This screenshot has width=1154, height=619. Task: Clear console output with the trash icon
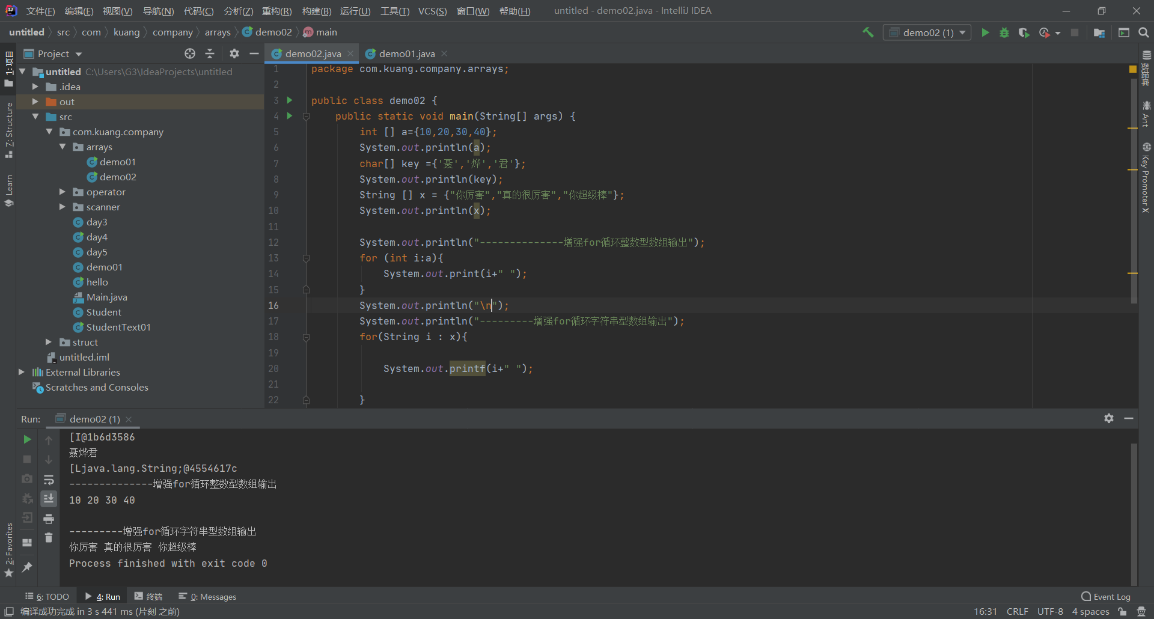49,538
